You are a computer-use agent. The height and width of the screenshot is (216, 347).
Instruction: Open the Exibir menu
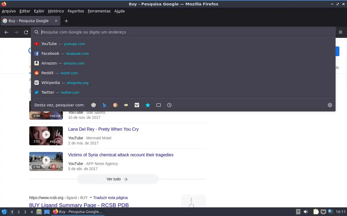pyautogui.click(x=39, y=11)
